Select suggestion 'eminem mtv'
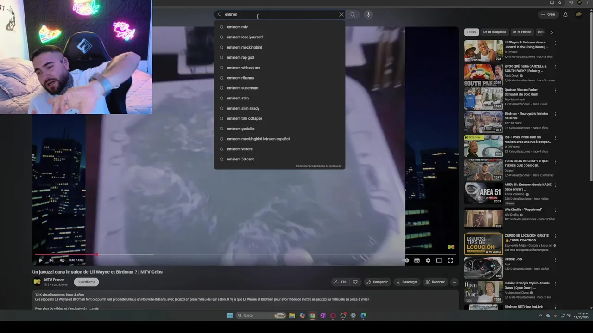Screen dimensions: 593x333 click(x=279, y=27)
